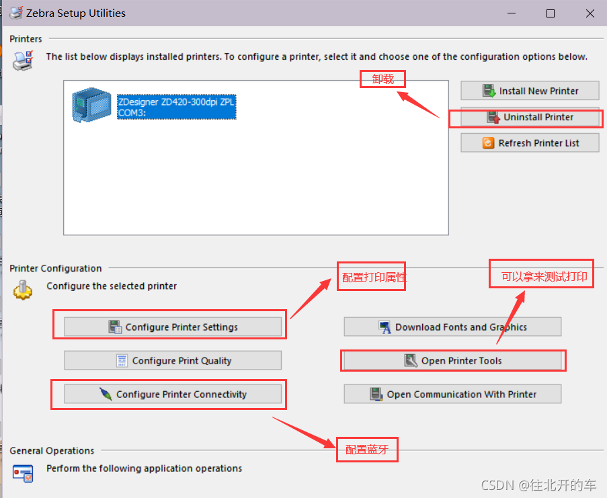This screenshot has height=498, width=607.
Task: Click the 'Printer Configuration' section heading
Action: point(55,268)
